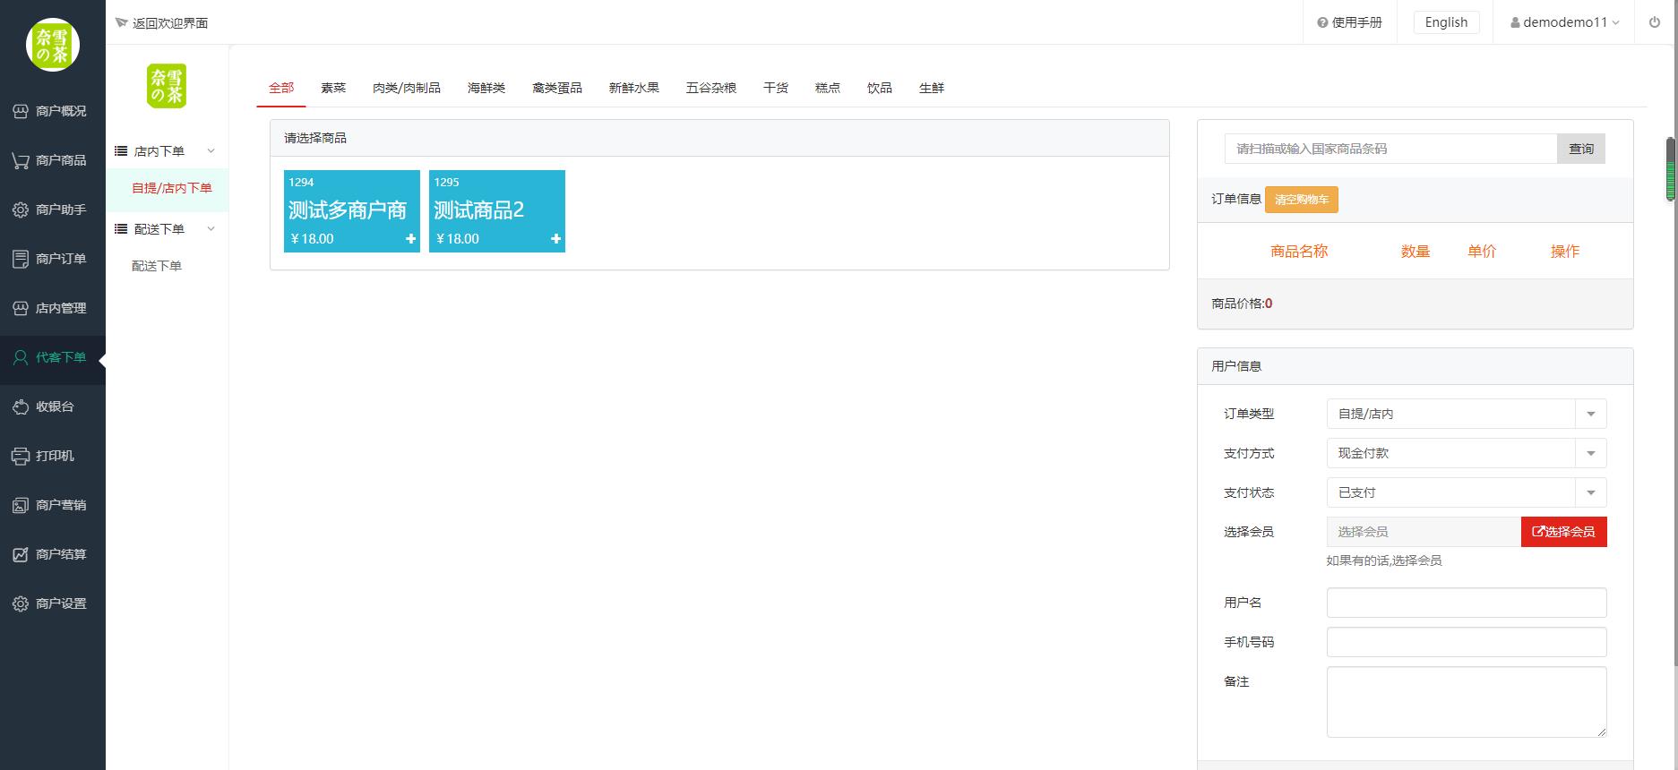Click the red 选择会员 button
Image resolution: width=1678 pixels, height=770 pixels.
(x=1564, y=532)
